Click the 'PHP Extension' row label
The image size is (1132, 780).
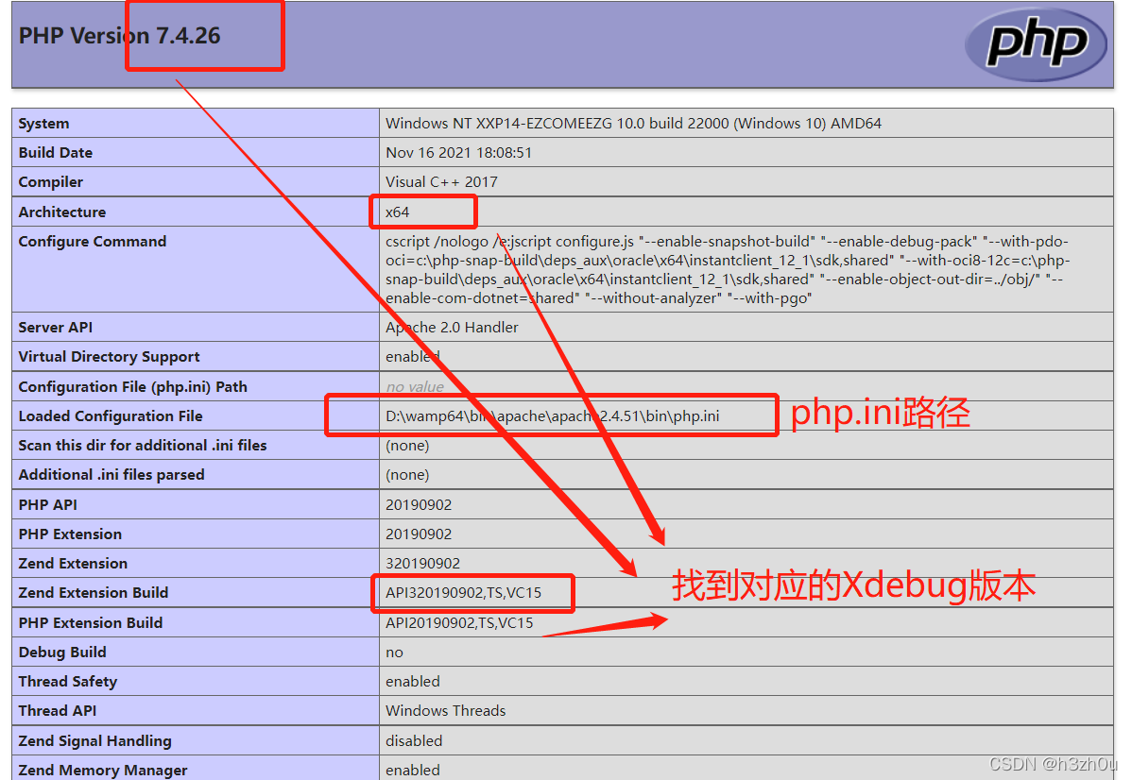70,534
